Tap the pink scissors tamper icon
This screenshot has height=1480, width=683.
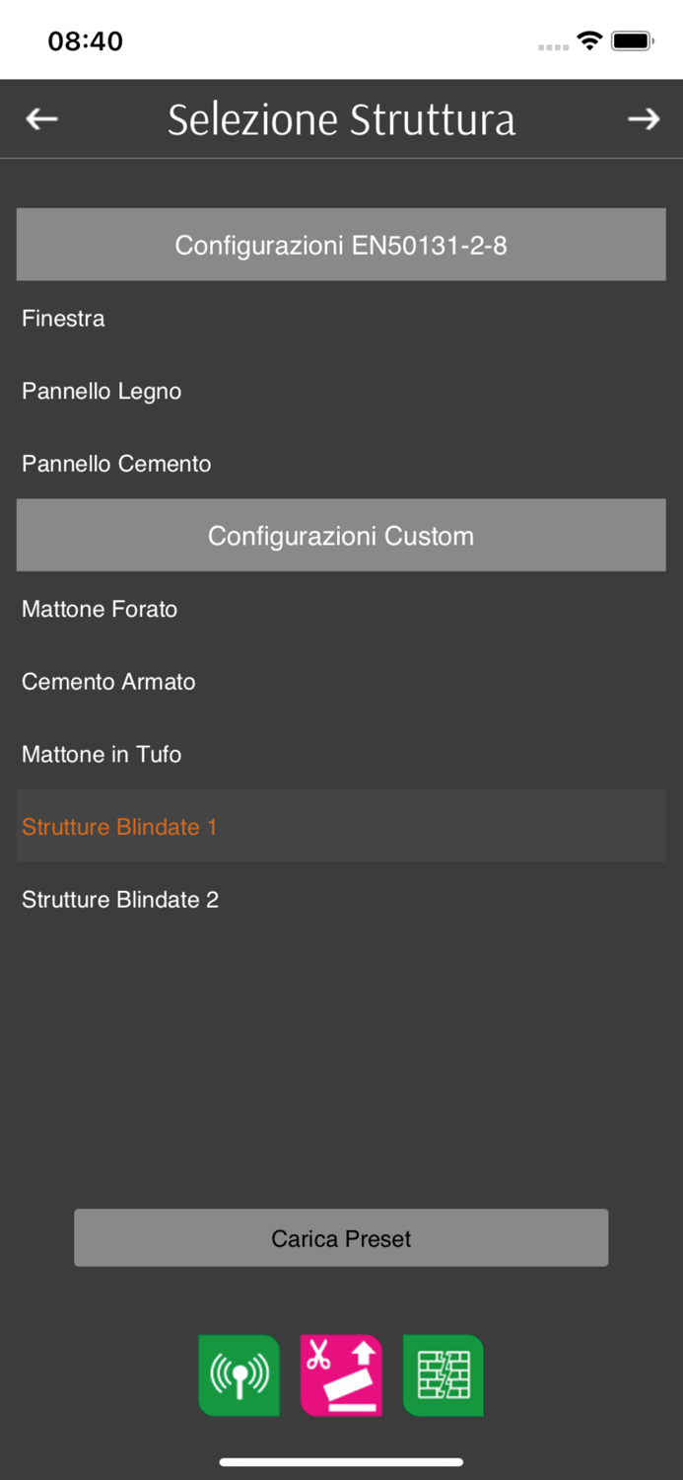point(341,1375)
